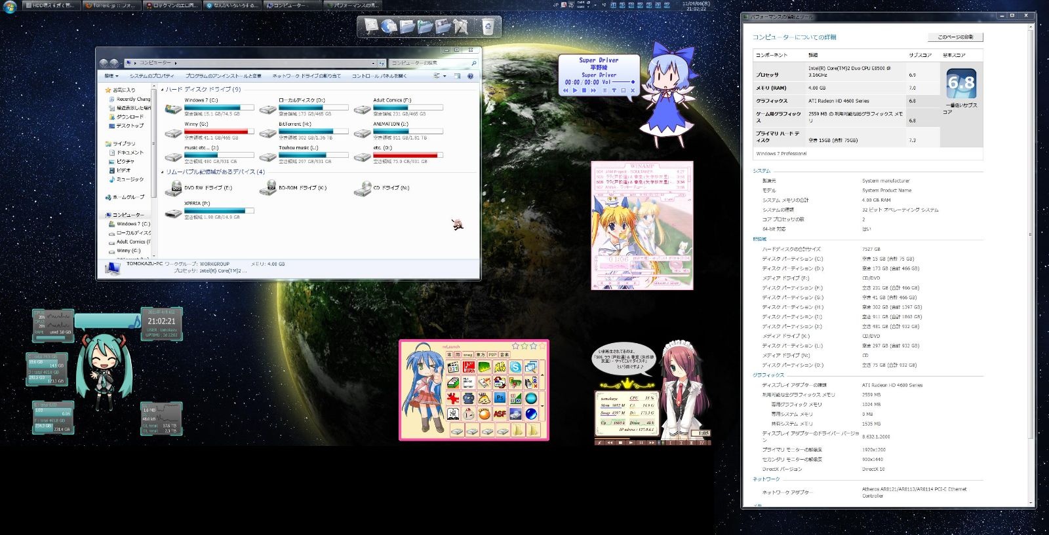
Task: Open the BitTorrent (H:) drive
Action: (x=304, y=131)
